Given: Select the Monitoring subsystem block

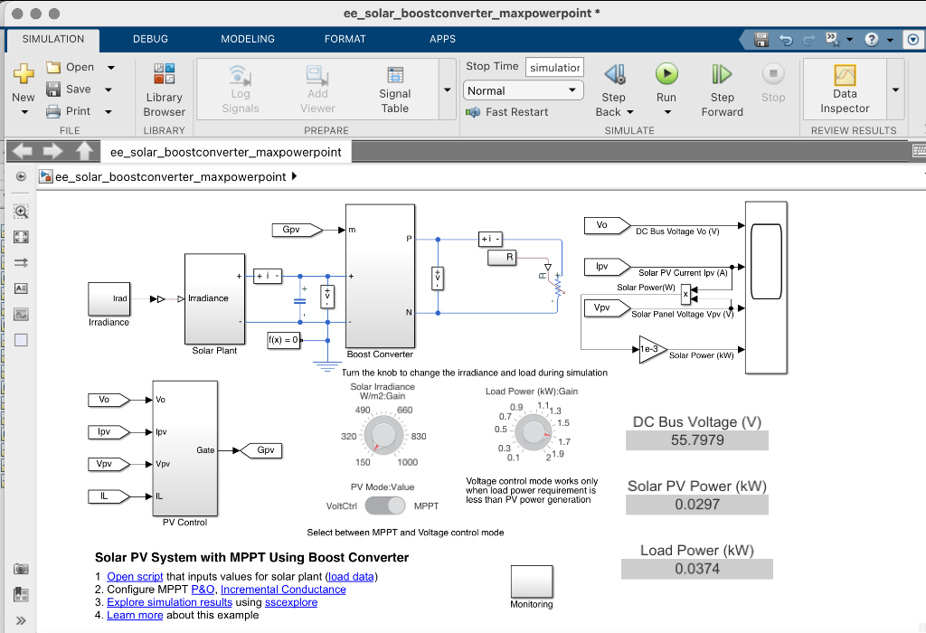Looking at the screenshot, I should (x=532, y=581).
